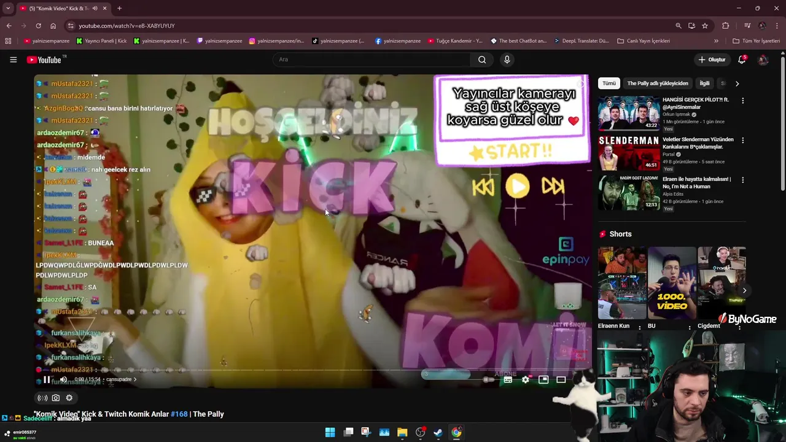Open the gear icon below the video
The height and width of the screenshot is (442, 786).
pyautogui.click(x=69, y=398)
